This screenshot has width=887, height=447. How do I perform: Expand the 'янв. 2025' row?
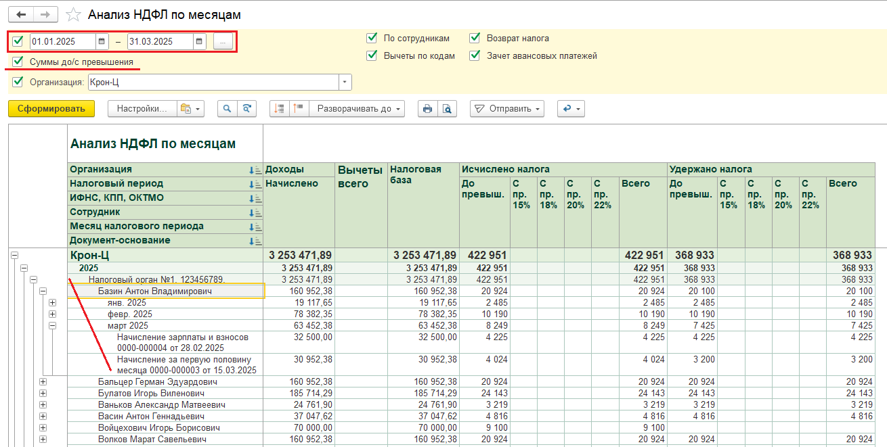[x=52, y=302]
